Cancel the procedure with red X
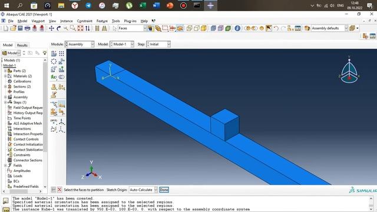The width and height of the screenshot is (377, 212). coord(59,190)
